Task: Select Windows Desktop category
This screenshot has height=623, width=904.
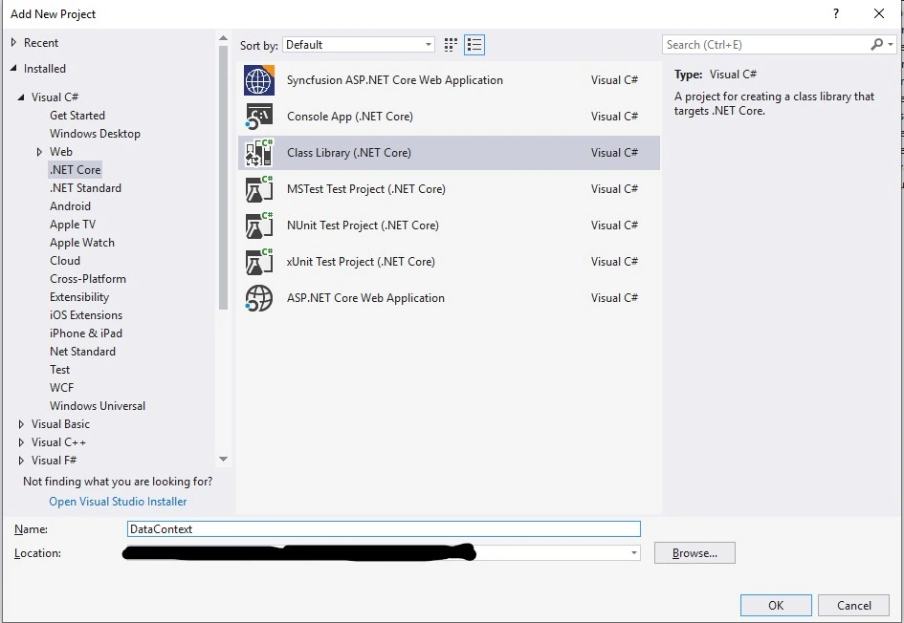Action: click(95, 134)
